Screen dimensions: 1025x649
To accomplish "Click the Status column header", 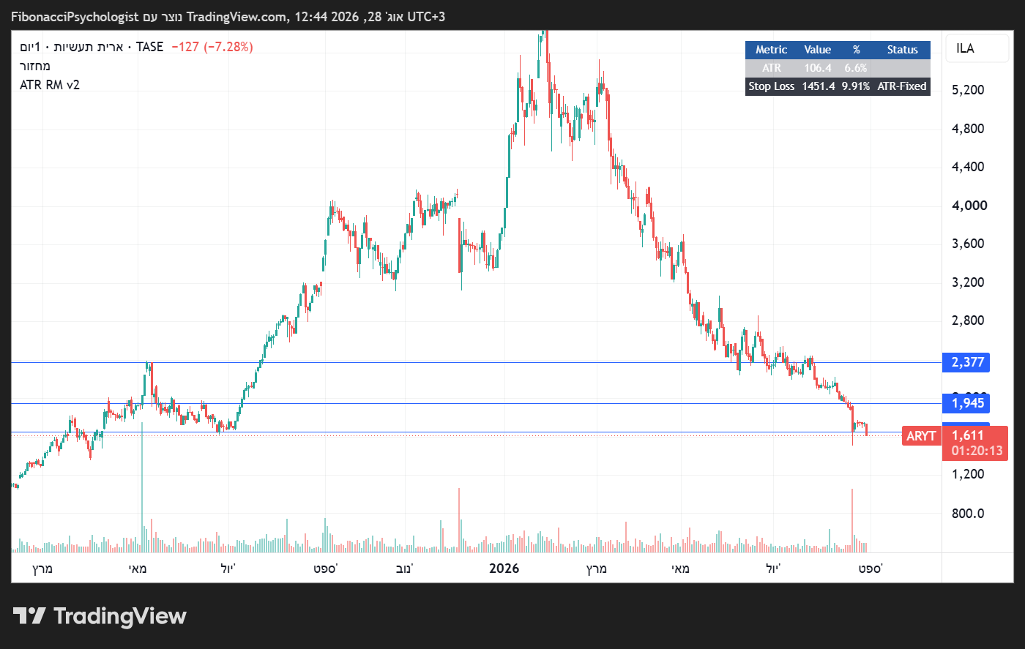I will 902,50.
